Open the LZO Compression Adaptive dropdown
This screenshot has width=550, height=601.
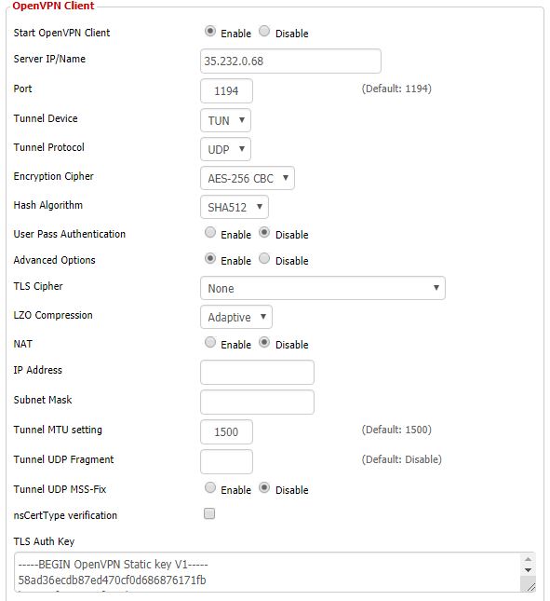236,317
